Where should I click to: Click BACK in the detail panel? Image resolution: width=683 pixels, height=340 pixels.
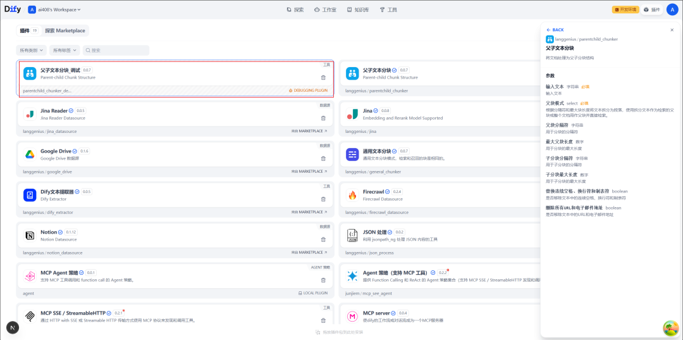(555, 30)
